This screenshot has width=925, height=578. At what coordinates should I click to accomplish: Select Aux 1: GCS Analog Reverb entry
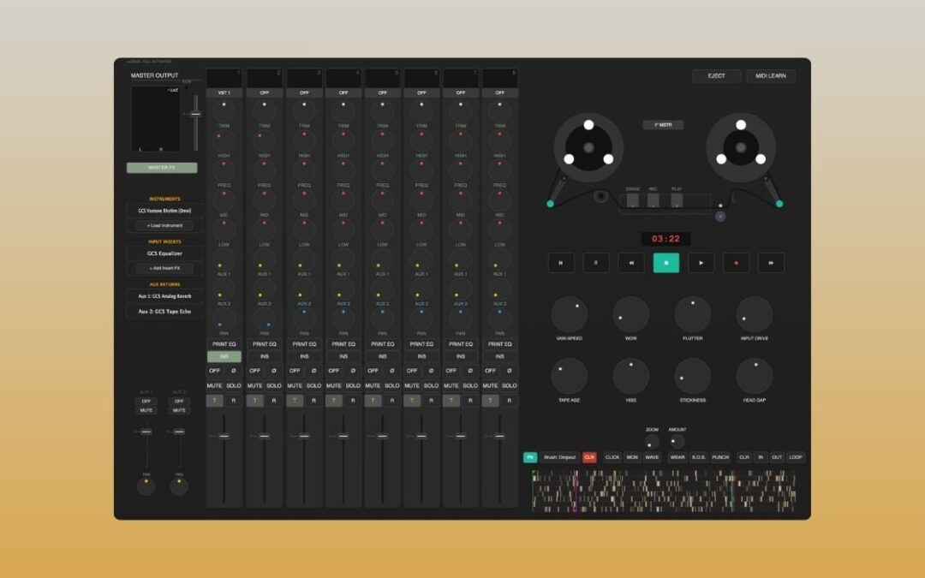coord(164,296)
